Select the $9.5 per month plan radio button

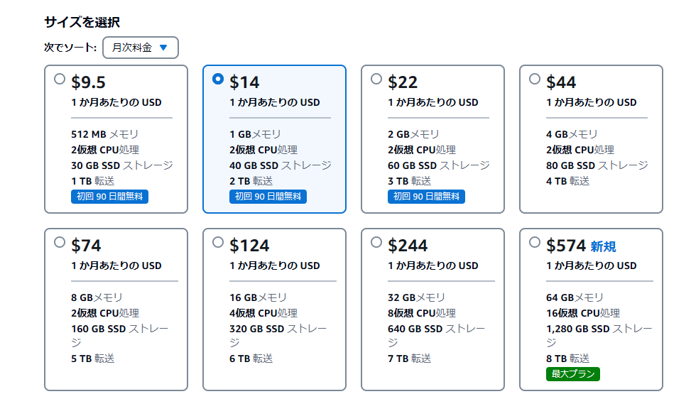coord(60,79)
